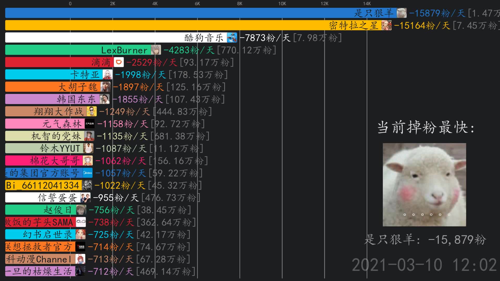Click the axis label 8K
The height and width of the screenshot is (281, 500).
(x=240, y=4)
